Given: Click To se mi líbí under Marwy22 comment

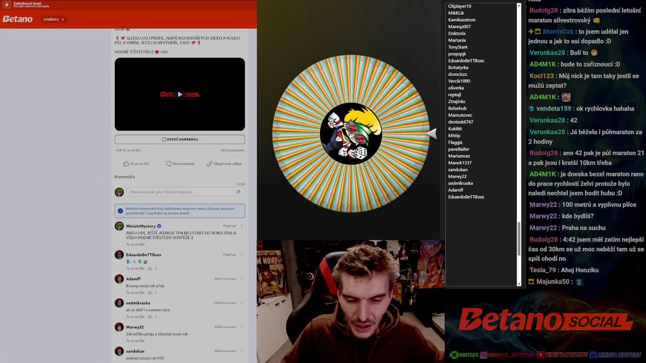Looking at the screenshot, I should pos(135,341).
